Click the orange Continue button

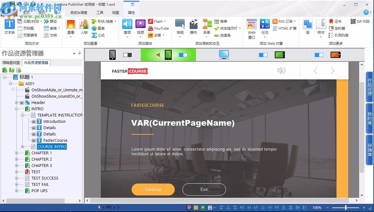[153, 189]
